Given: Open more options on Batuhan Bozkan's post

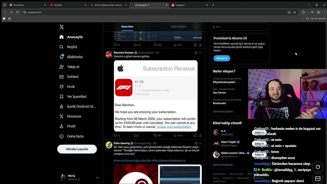Looking at the screenshot, I should tap(200, 53).
